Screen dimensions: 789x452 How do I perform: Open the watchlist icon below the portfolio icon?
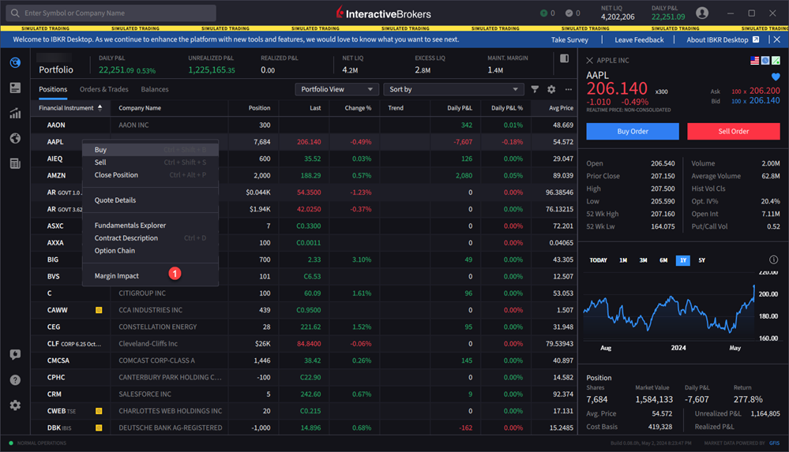[15, 88]
